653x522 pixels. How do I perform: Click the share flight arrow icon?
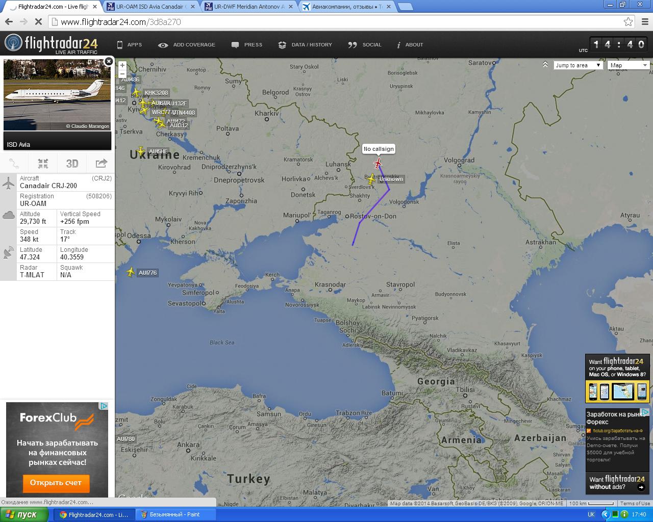tap(101, 164)
